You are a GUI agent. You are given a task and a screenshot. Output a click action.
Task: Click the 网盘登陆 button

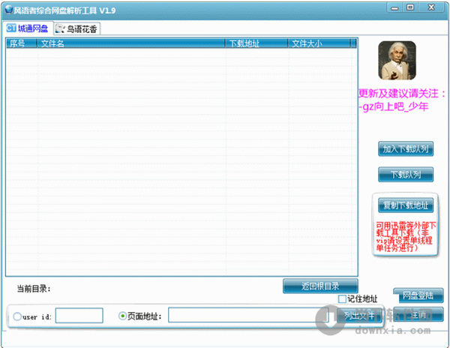pos(418,295)
